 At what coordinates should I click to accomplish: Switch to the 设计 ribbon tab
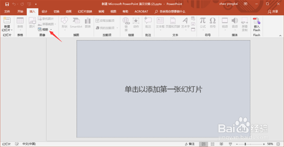(x=44, y=12)
